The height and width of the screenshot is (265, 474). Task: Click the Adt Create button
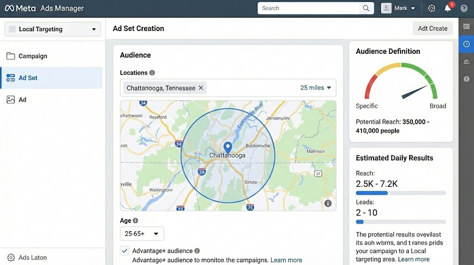[433, 28]
